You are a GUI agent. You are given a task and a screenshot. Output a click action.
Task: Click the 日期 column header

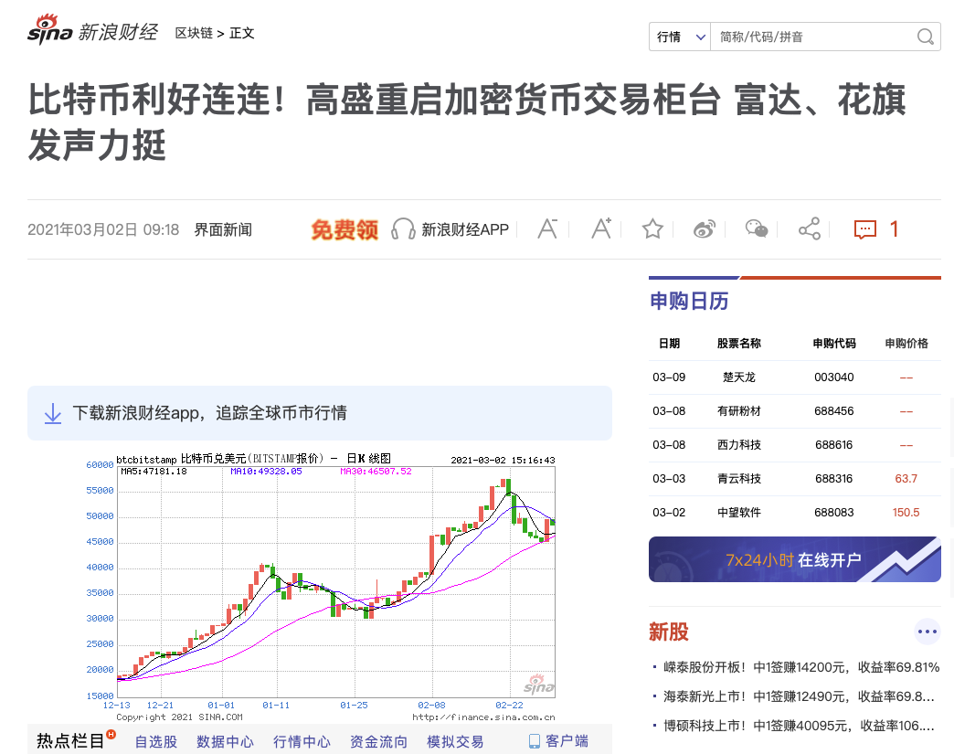pyautogui.click(x=669, y=344)
